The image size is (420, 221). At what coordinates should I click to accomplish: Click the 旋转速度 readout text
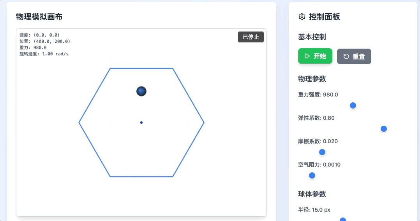click(44, 54)
